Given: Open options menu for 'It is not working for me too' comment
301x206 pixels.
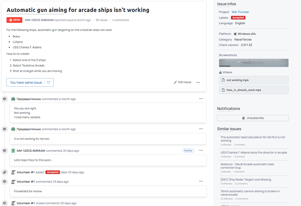Looking at the screenshot, I should tap(201, 129).
